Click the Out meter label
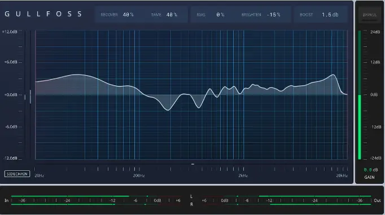 tap(377, 200)
